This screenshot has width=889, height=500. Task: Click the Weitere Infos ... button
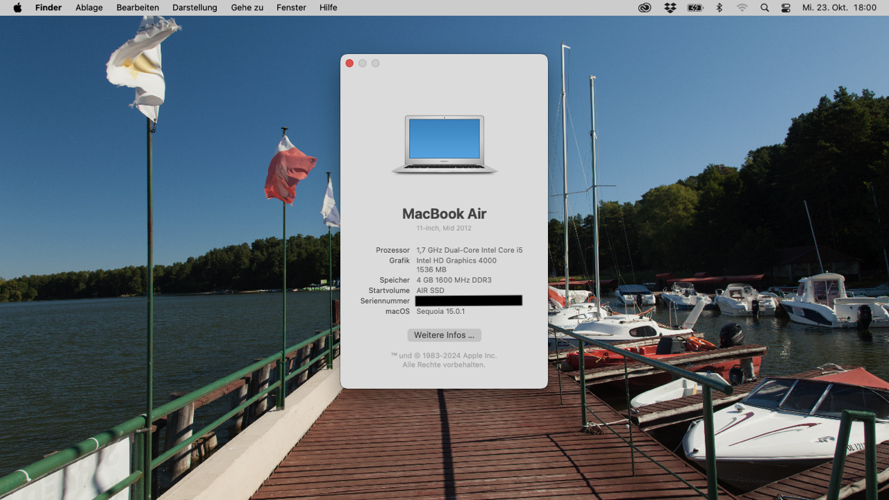point(444,335)
